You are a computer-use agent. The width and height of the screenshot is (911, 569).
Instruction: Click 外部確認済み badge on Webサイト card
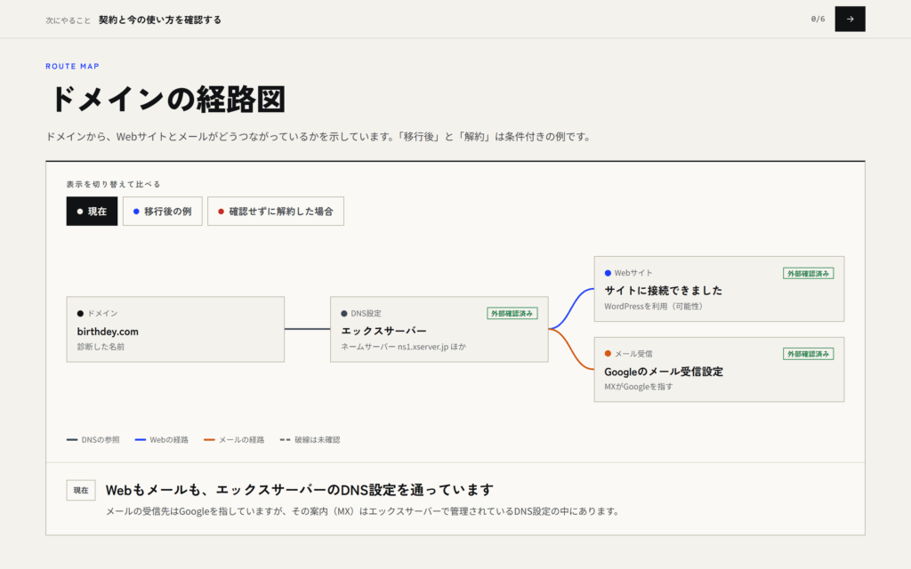(x=808, y=274)
